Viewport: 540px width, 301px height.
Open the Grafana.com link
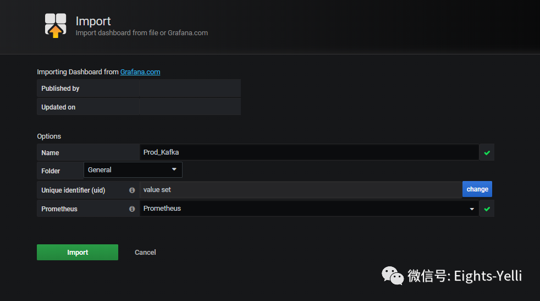coord(140,72)
